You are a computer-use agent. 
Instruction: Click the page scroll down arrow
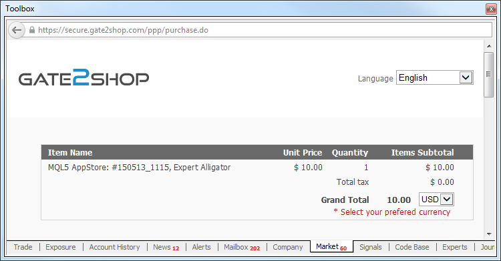(x=489, y=234)
